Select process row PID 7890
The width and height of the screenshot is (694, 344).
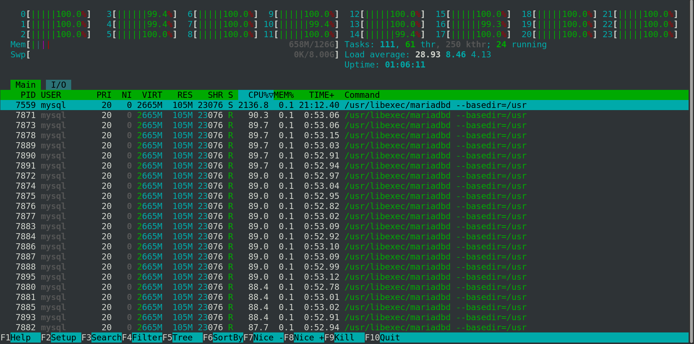(x=344, y=156)
